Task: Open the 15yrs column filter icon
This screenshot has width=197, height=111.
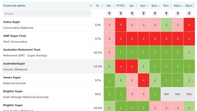Action: point(189,14)
